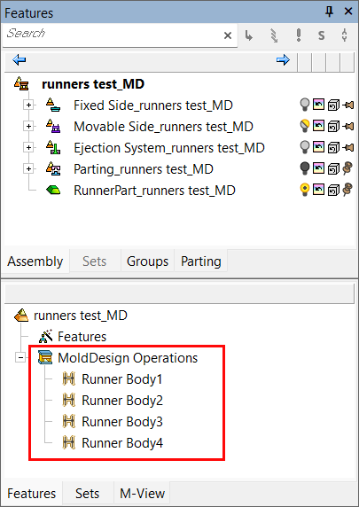Open the Groups tab

147,261
